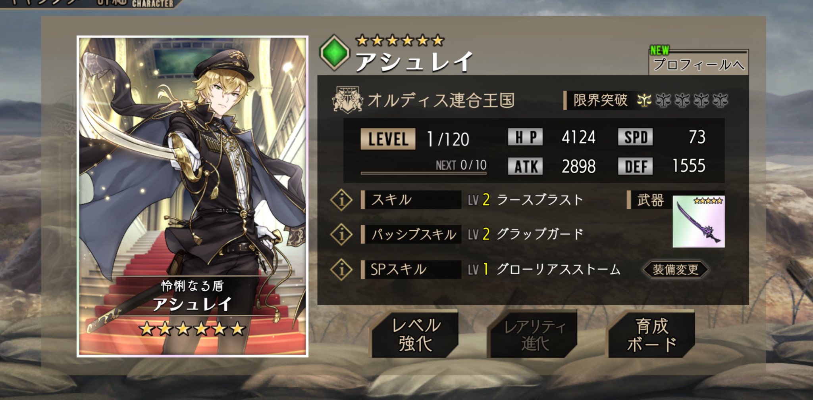Open the 育成ボード screen

tap(651, 334)
